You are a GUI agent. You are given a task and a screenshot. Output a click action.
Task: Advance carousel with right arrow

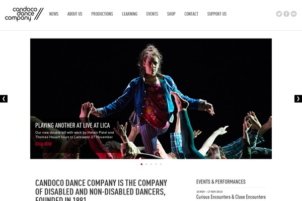[x=298, y=98]
